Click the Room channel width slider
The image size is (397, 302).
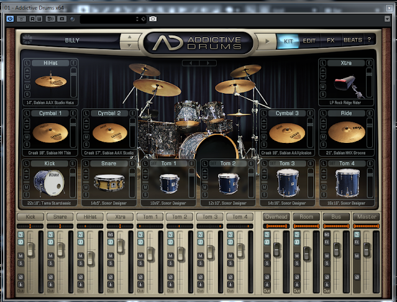click(306, 226)
